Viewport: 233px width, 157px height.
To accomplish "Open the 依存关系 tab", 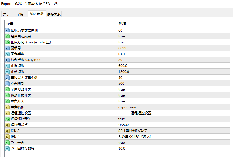I will (54, 14).
